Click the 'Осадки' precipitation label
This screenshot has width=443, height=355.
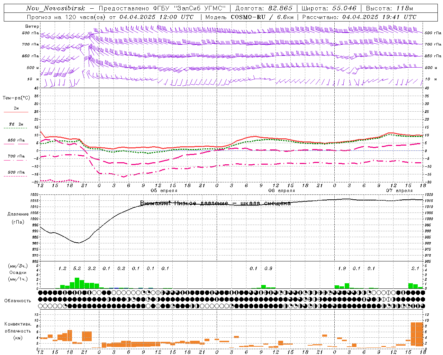[x=18, y=272]
